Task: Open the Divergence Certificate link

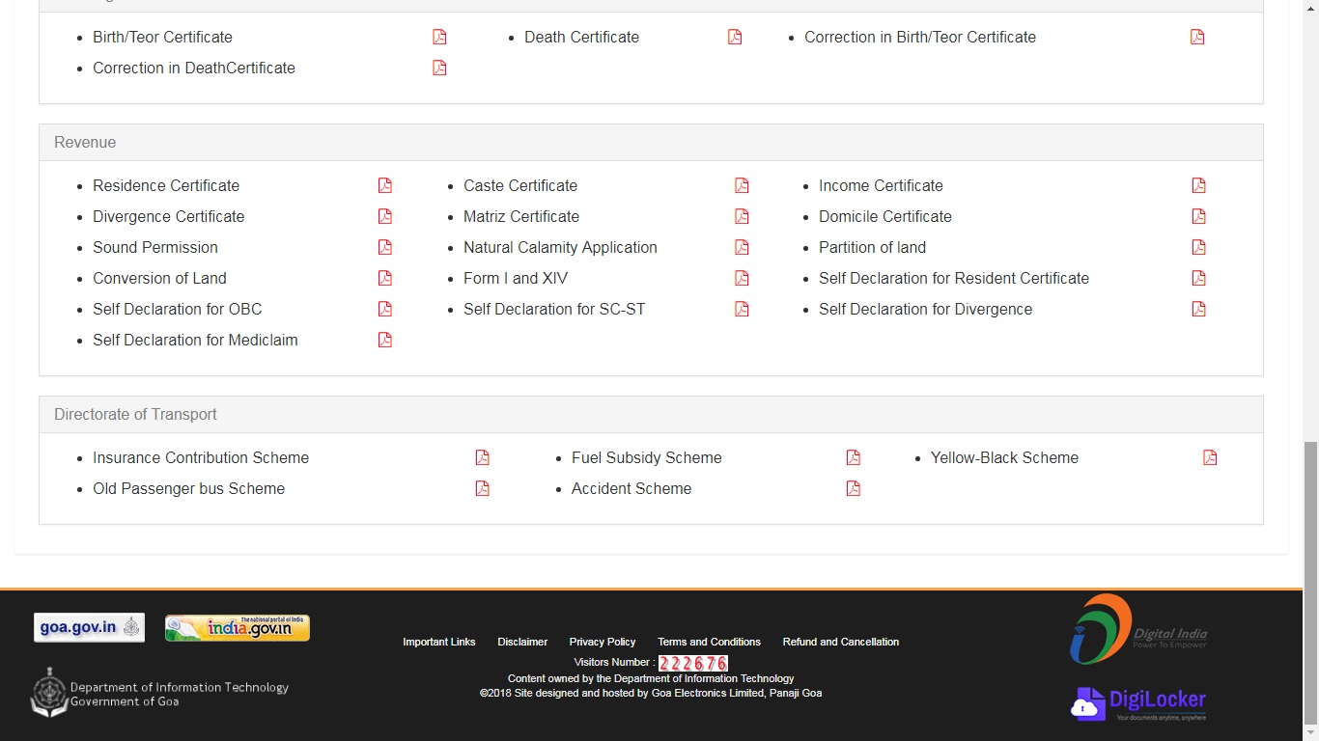Action: coord(168,216)
